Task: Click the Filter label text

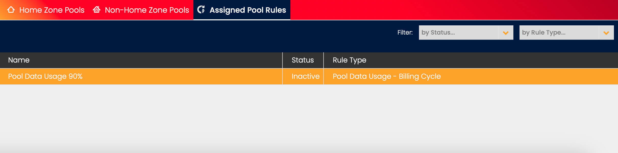Action: click(405, 33)
